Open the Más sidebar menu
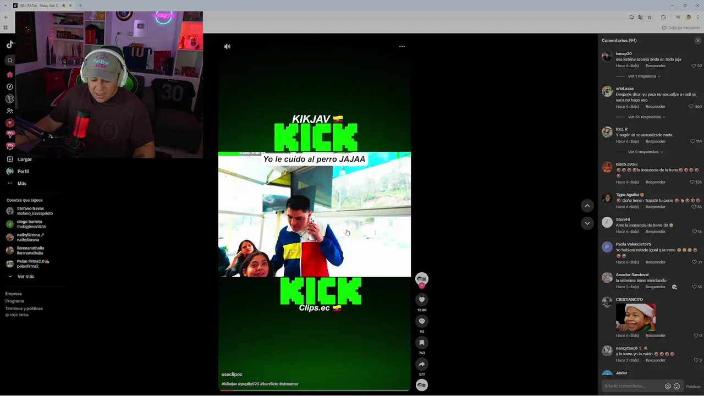This screenshot has height=396, width=704. (x=16, y=184)
